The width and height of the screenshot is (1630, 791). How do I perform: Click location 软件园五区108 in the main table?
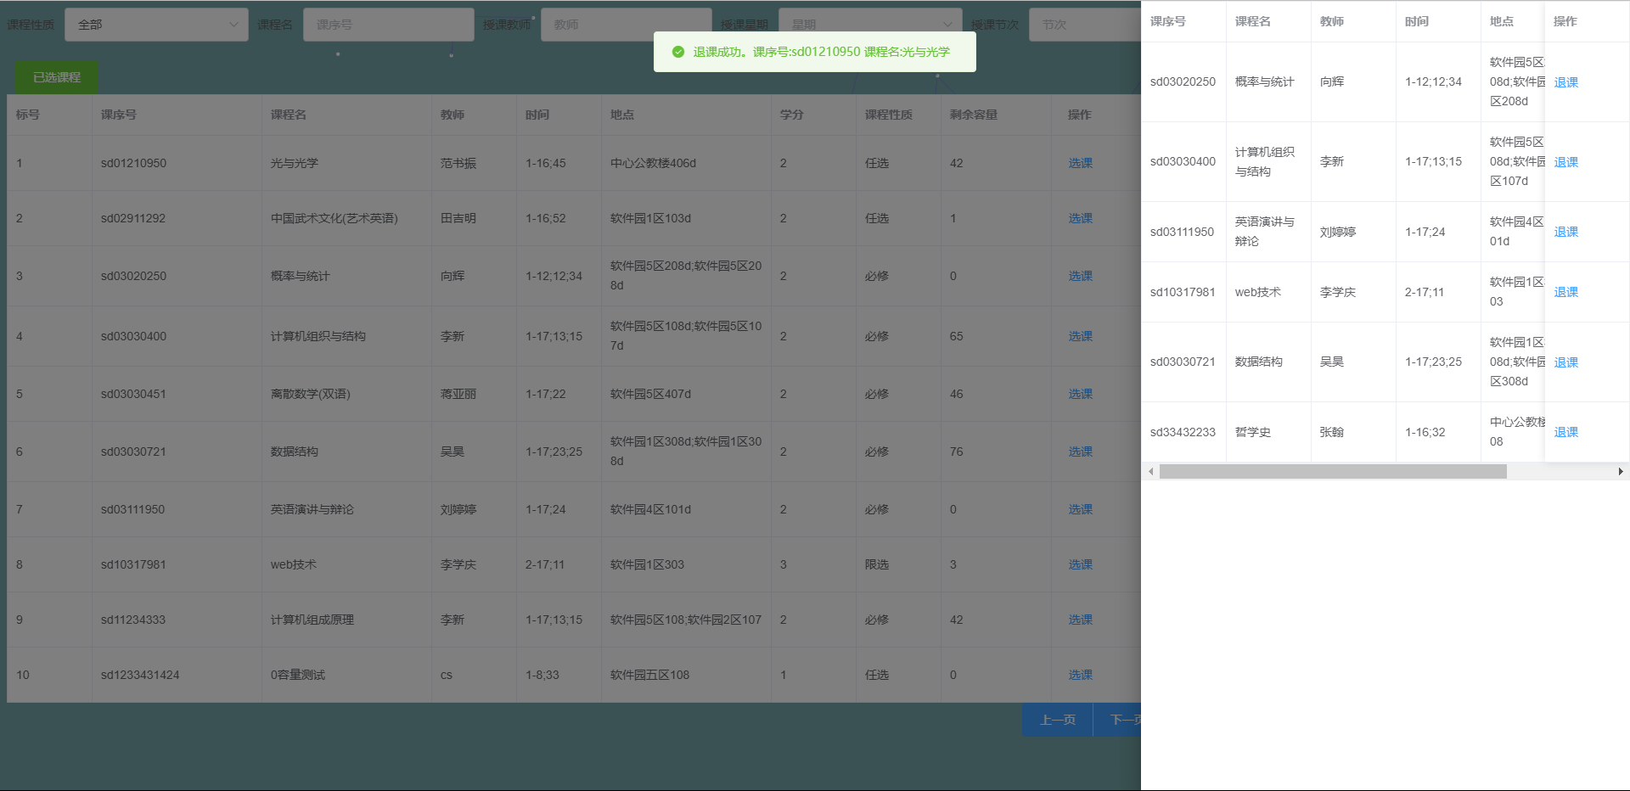649,675
